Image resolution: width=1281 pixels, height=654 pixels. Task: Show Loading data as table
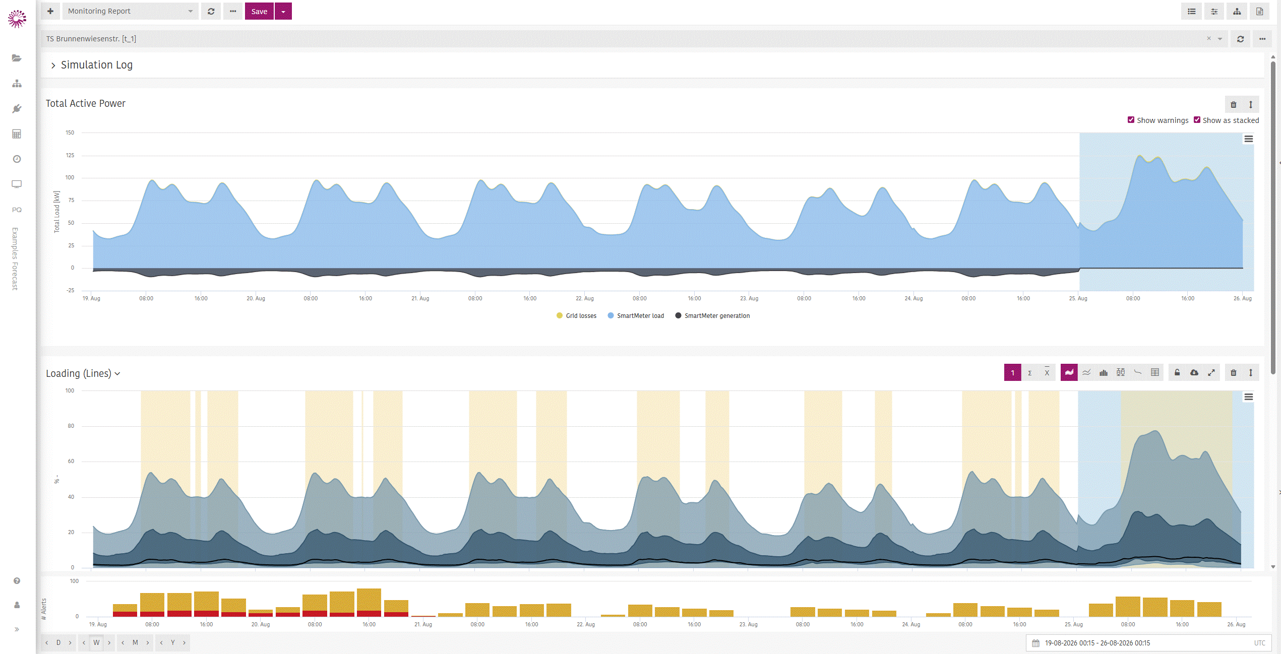pyautogui.click(x=1155, y=373)
